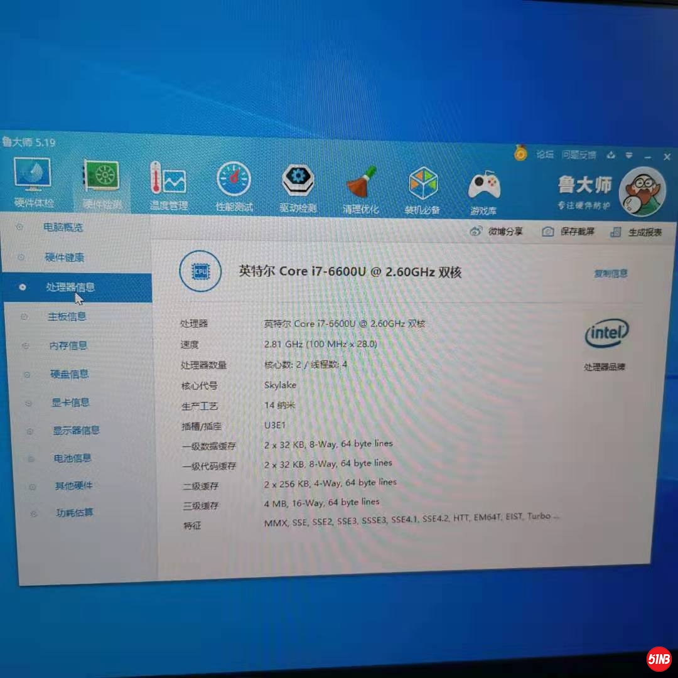Open 内存信息 memory info section

68,345
